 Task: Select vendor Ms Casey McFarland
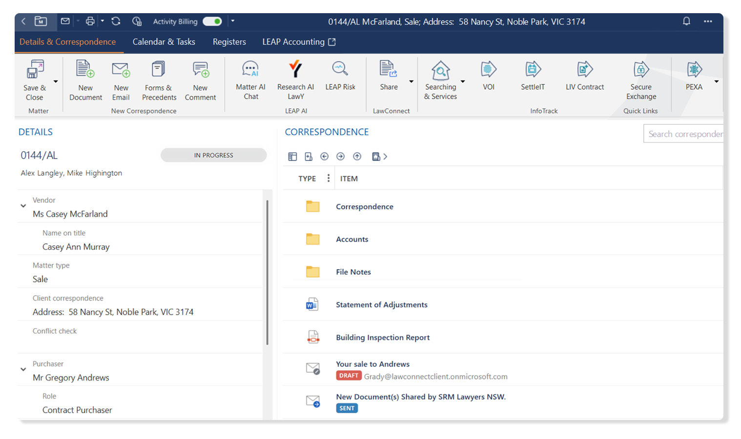point(70,214)
